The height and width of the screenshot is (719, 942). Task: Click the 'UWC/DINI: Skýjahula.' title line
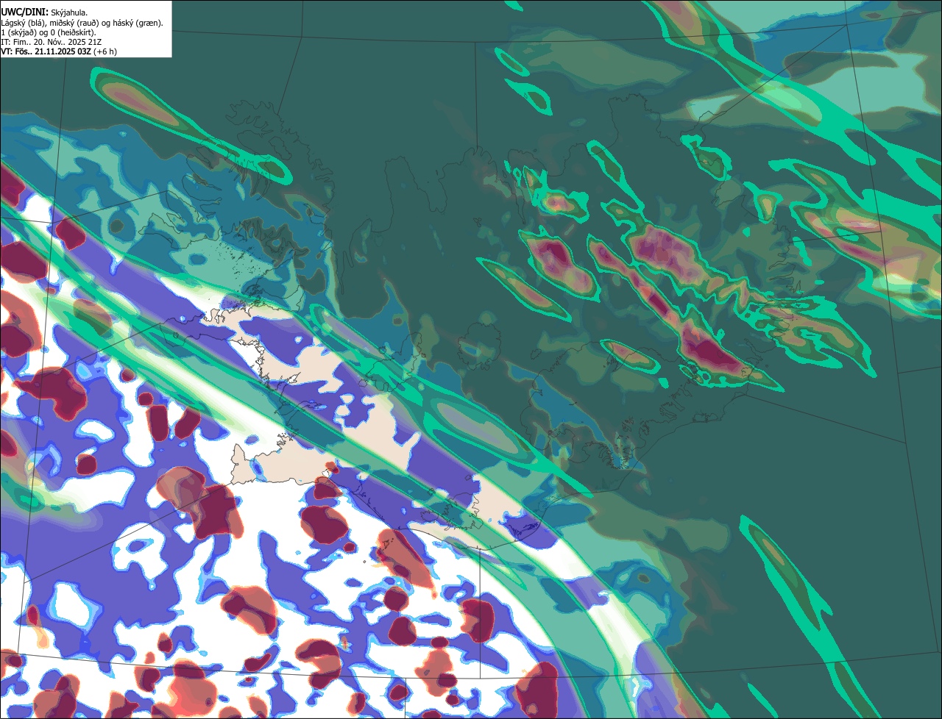(44, 12)
